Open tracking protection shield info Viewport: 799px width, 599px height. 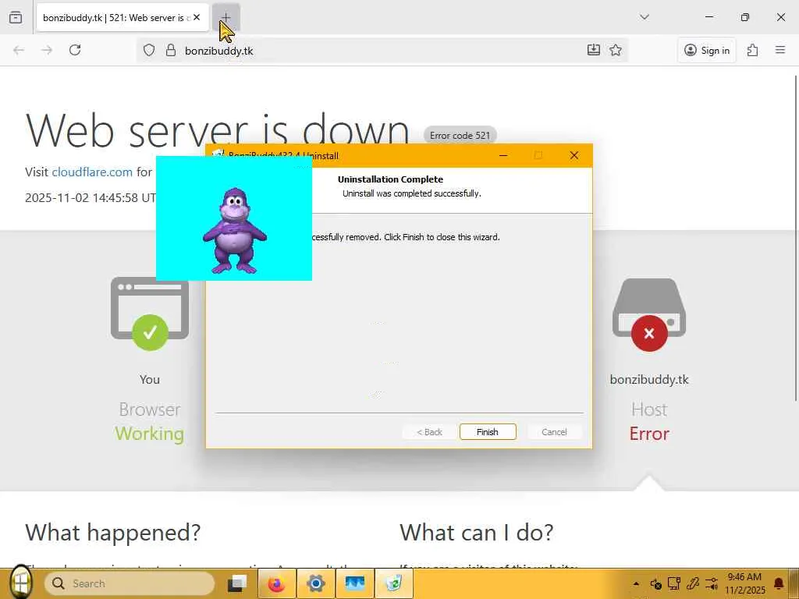[149, 50]
